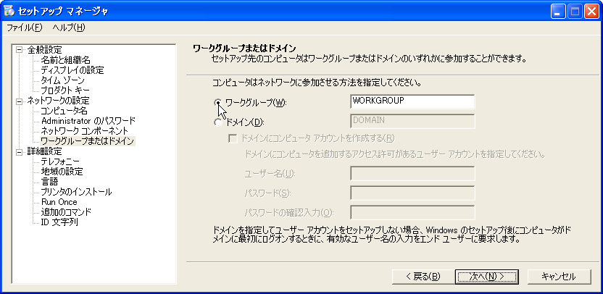Click the DOMAIN text field
Image resolution: width=603 pixels, height=294 pixels.
tap(412, 121)
